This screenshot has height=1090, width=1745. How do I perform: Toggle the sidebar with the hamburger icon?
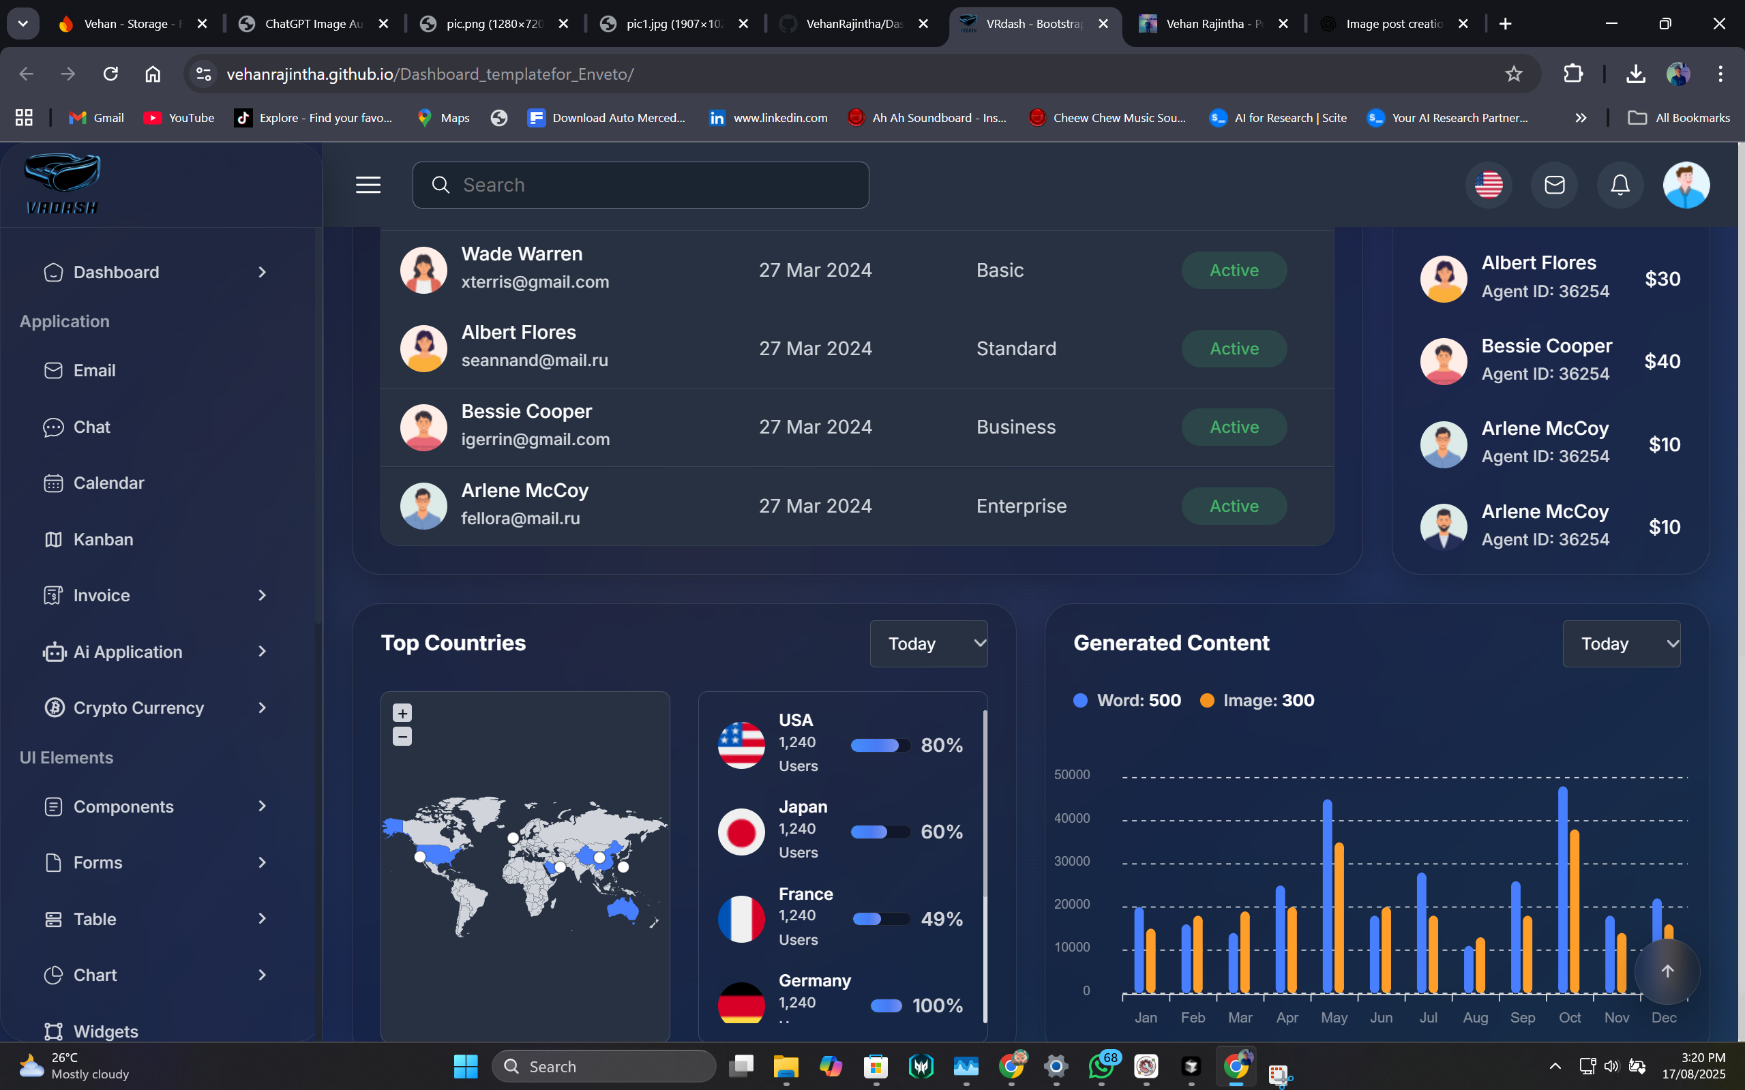(x=367, y=185)
